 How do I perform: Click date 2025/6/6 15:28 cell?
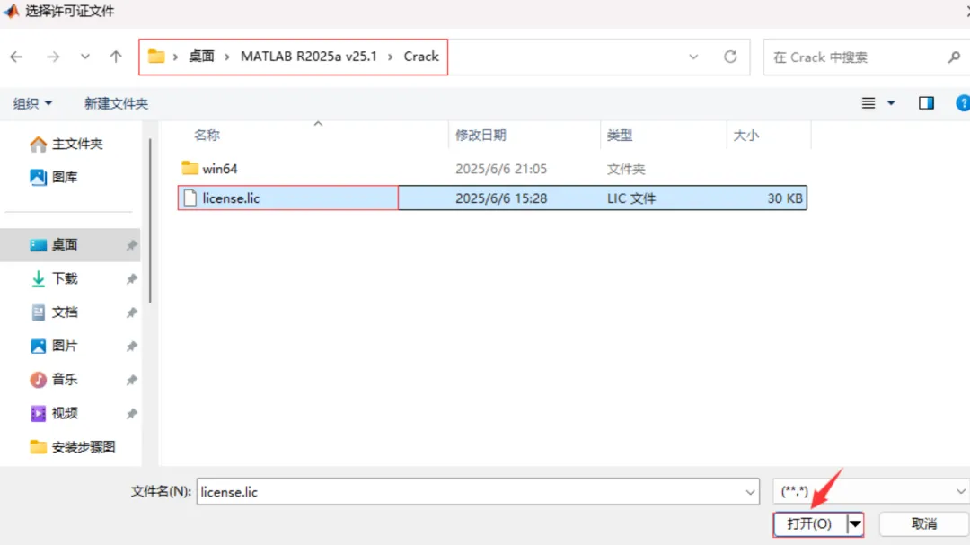(x=501, y=198)
